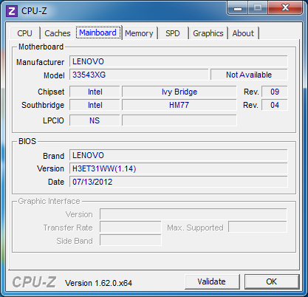
Task: Switch to the Graphics tab
Action: point(208,33)
